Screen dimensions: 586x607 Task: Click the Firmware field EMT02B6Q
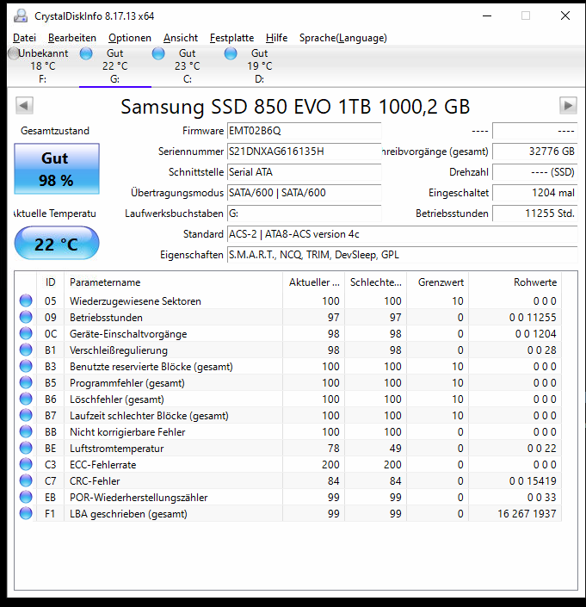click(304, 131)
